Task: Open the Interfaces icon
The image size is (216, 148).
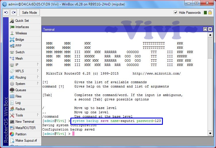Action: (12, 27)
